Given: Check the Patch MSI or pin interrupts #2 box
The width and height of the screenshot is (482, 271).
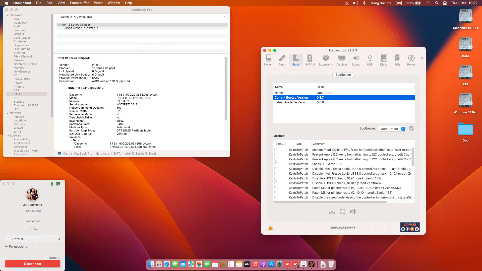Looking at the screenshot, I should 276,192.
